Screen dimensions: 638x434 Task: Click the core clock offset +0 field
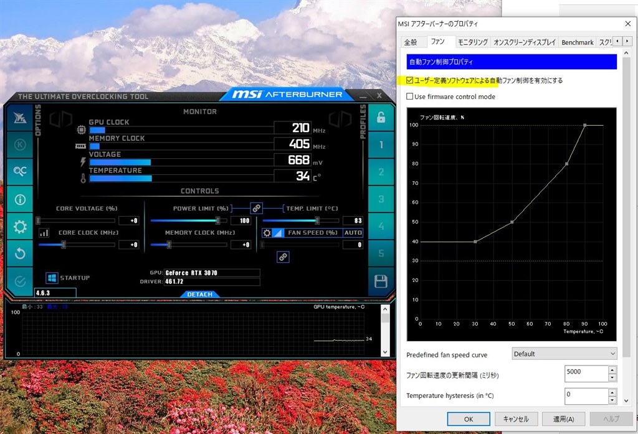(129, 245)
